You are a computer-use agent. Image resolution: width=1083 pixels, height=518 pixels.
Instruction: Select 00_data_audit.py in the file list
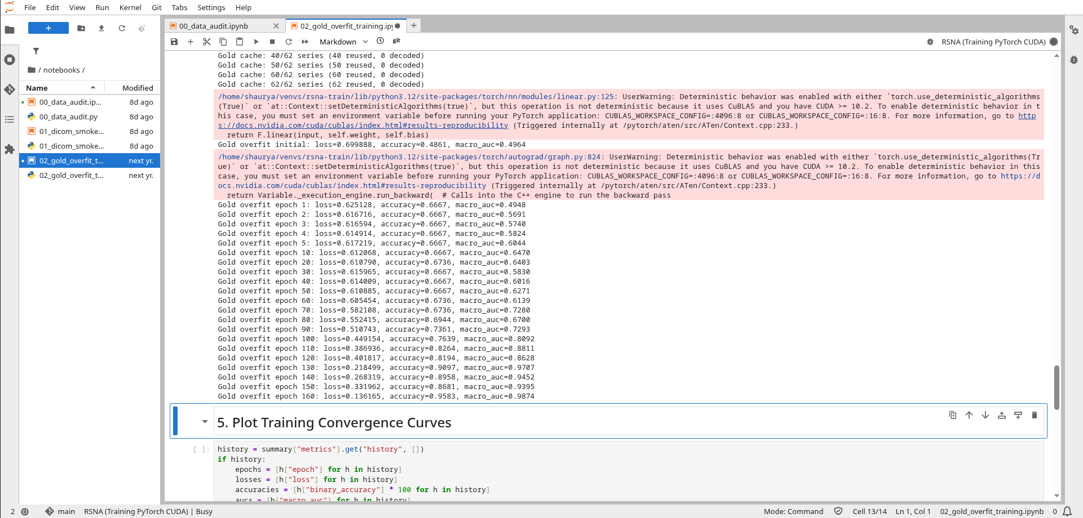[x=90, y=117]
